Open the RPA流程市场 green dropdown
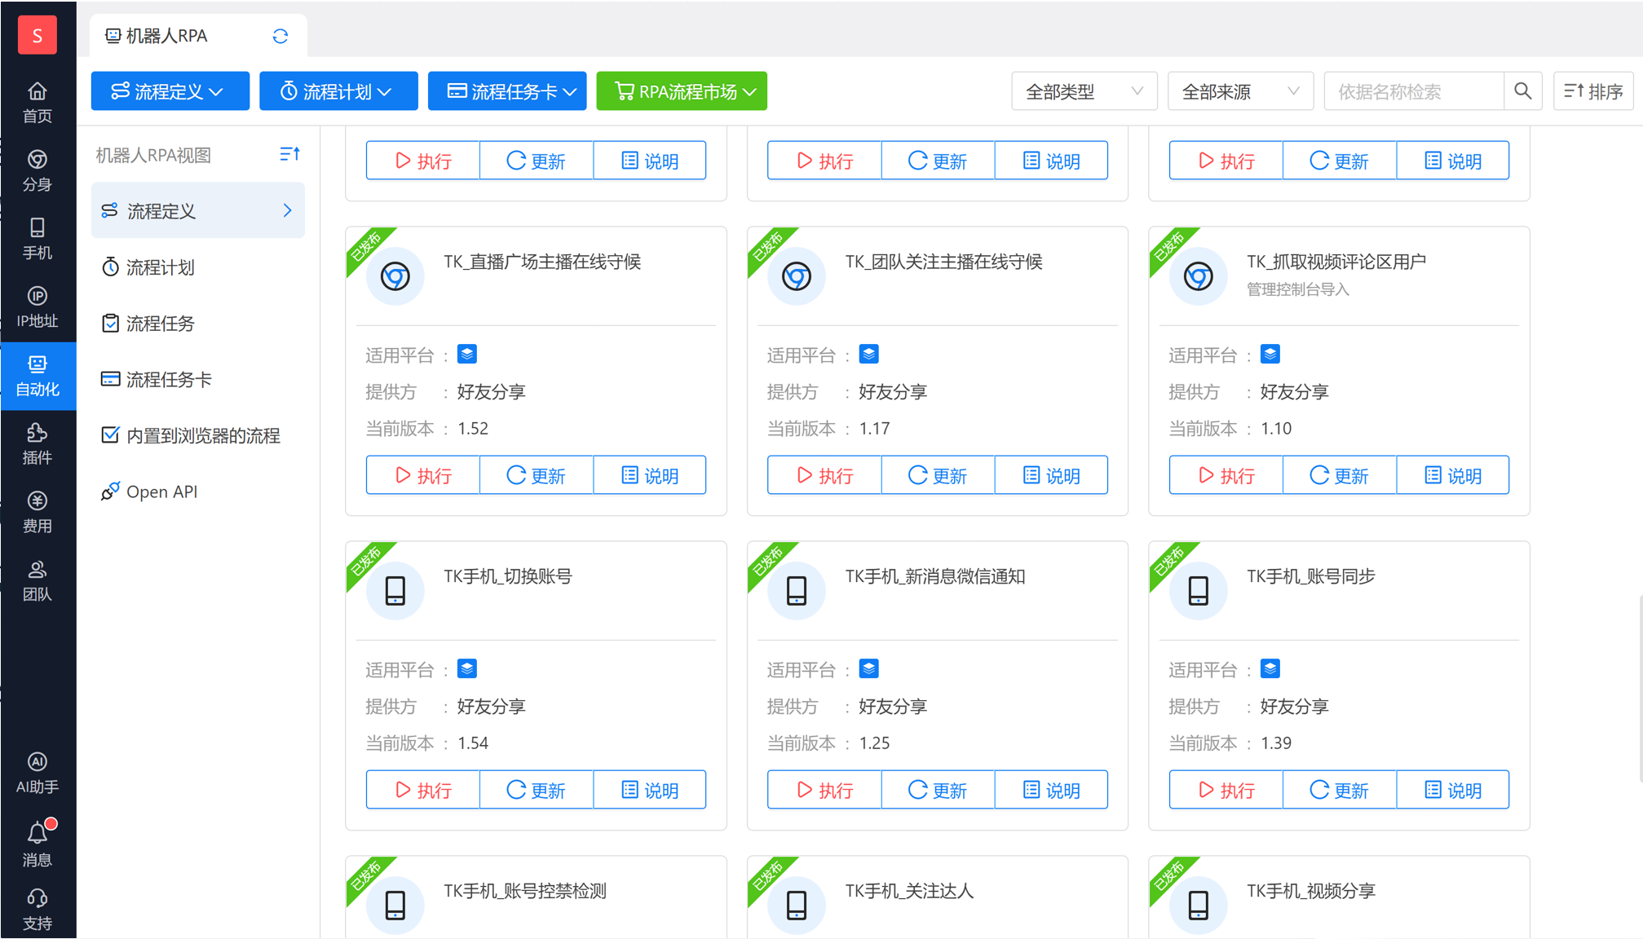Viewport: 1643px width, 939px height. tap(682, 91)
